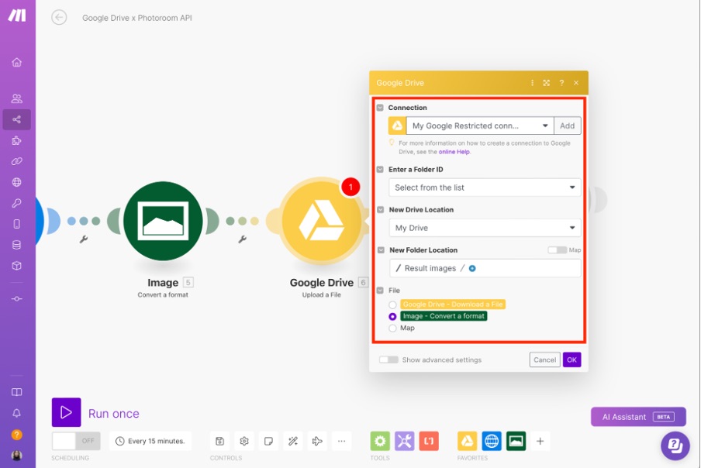Screen dimensions: 701x468
Task: Click the auto-align magic wand icon
Action: 292,441
